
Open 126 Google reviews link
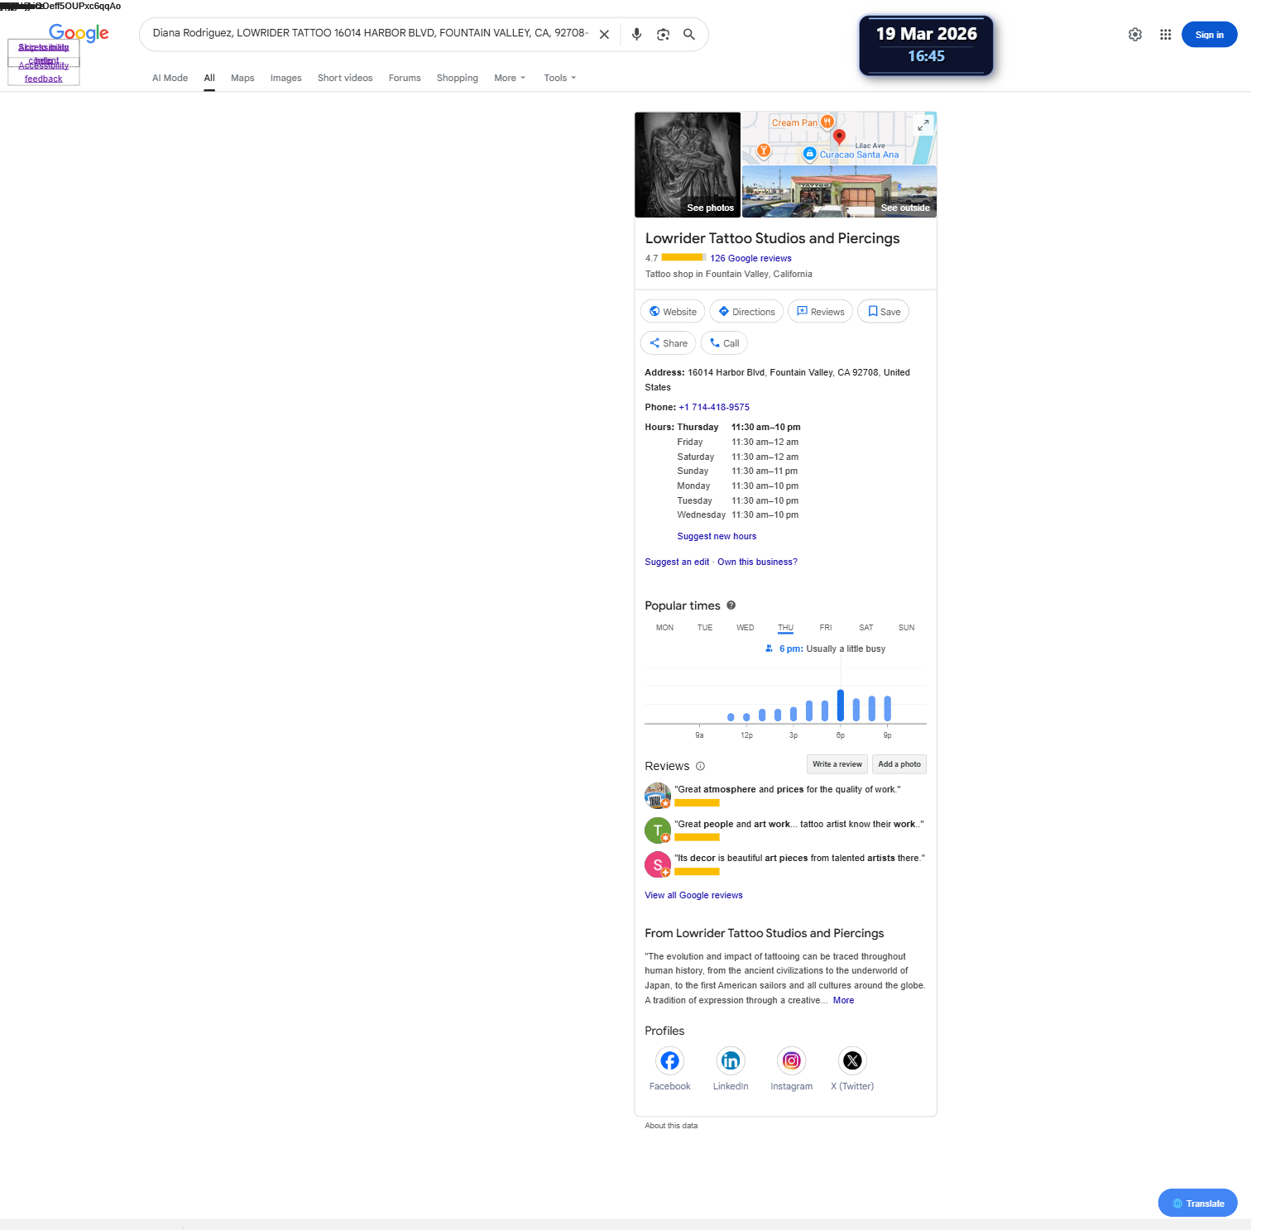(x=750, y=258)
